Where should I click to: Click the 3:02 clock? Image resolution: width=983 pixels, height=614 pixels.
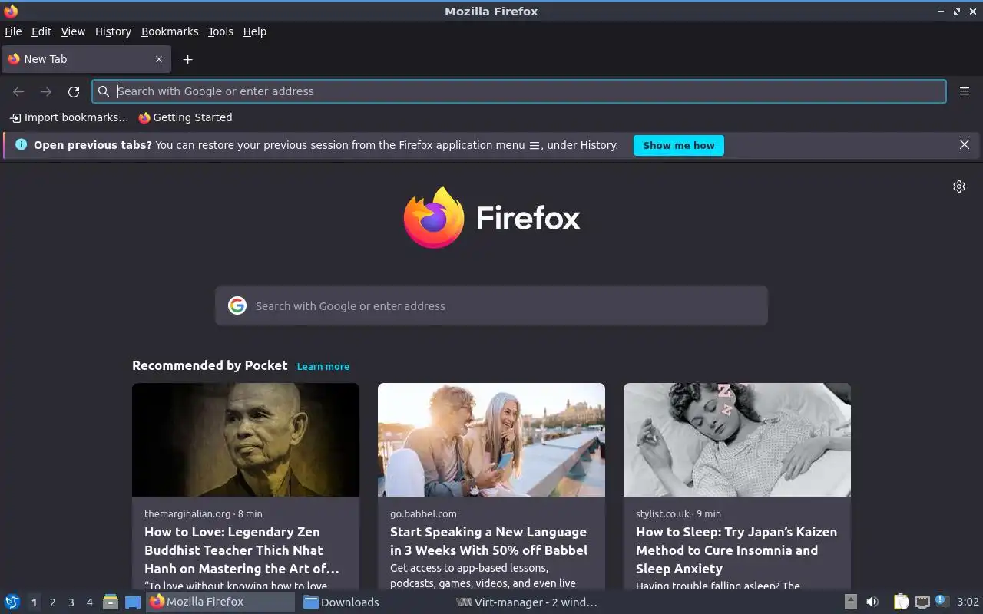[x=968, y=602]
